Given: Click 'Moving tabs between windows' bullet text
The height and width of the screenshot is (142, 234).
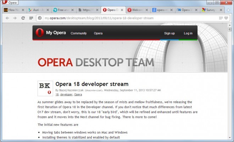Looking at the screenshot, I should (85, 132).
